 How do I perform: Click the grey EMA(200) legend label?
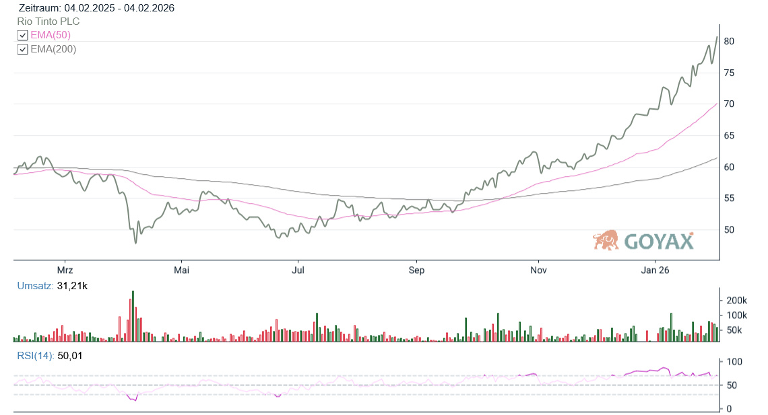[53, 49]
